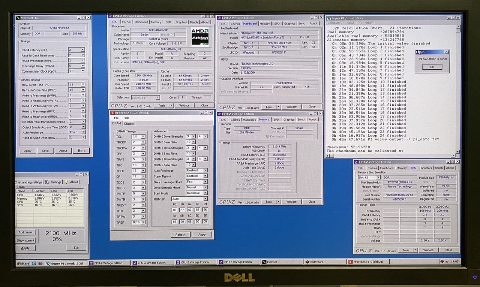480x287 pixels.
Task: Click Apply button in nForce2XT
Action: [202, 235]
